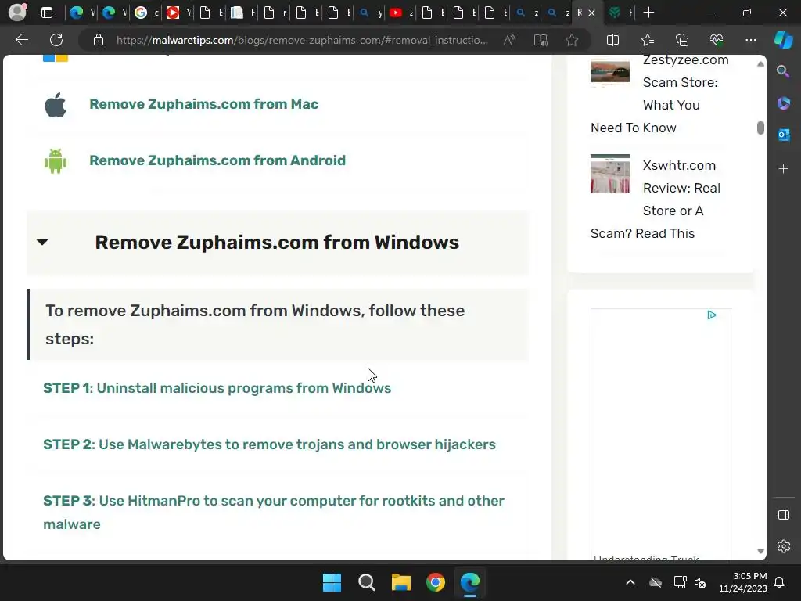Switch to the first Edge tab
Screen dimensions: 801x601
coord(82,13)
